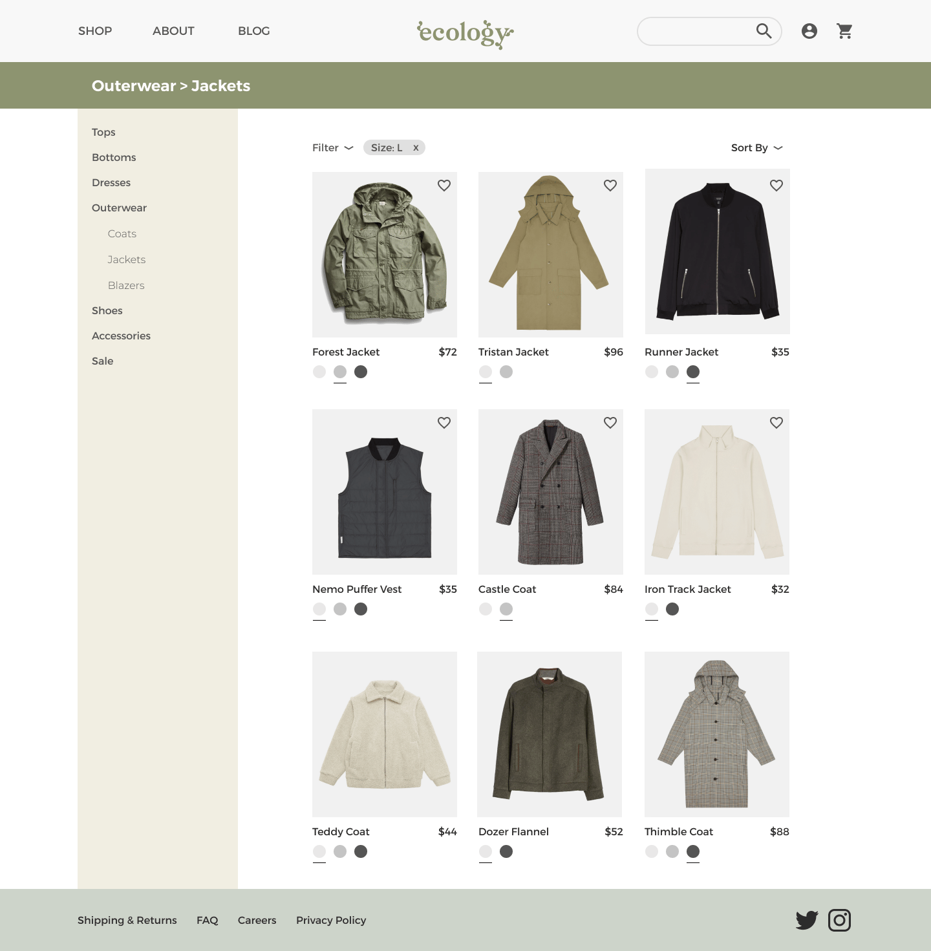Open the Forest Jacket product image
Screen dimensions: 931x951
(385, 255)
